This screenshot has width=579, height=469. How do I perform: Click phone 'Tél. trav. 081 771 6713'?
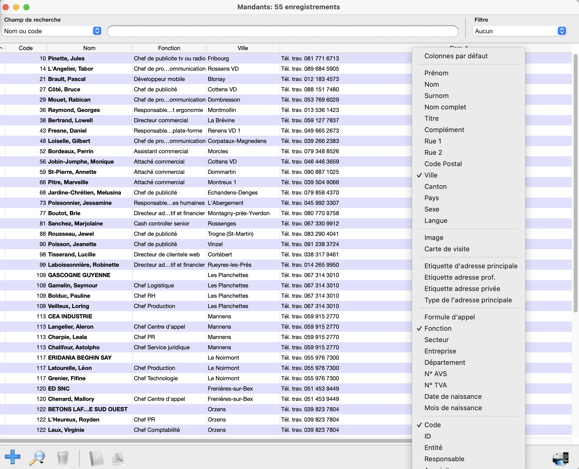coord(310,58)
